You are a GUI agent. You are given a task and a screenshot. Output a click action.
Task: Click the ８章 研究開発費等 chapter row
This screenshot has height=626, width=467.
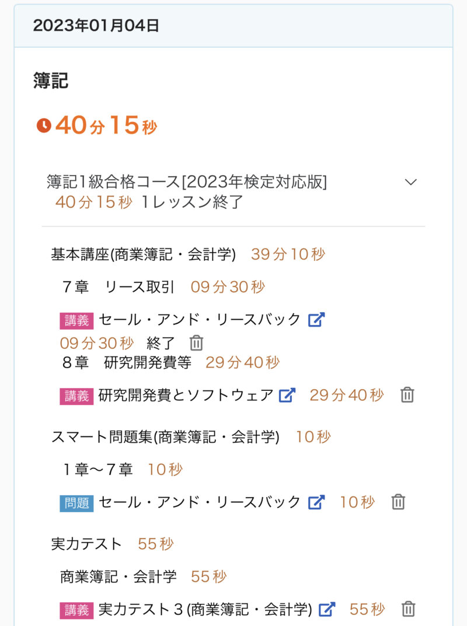[x=126, y=362]
